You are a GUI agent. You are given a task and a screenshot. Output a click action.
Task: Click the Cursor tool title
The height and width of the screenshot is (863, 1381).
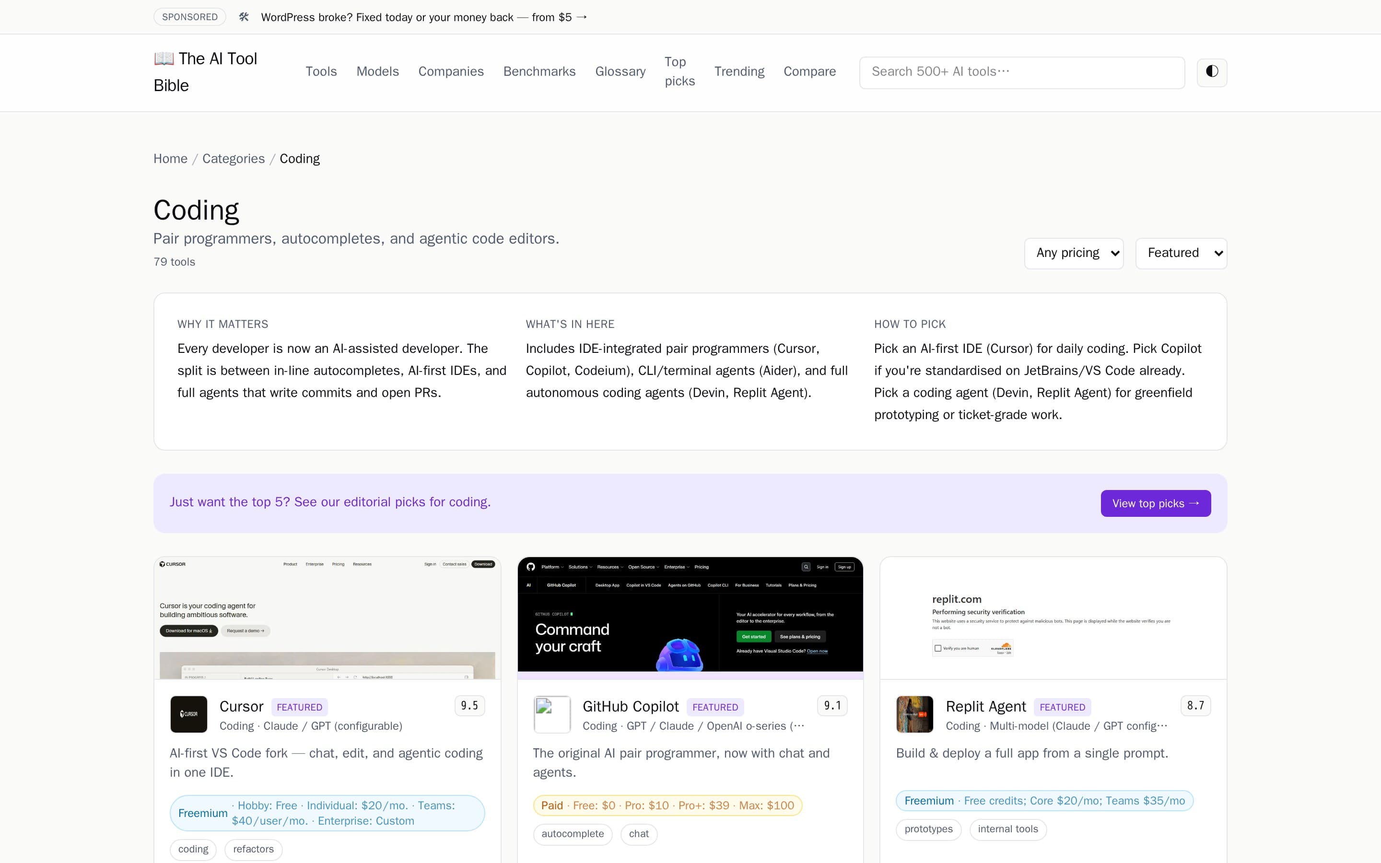tap(241, 707)
